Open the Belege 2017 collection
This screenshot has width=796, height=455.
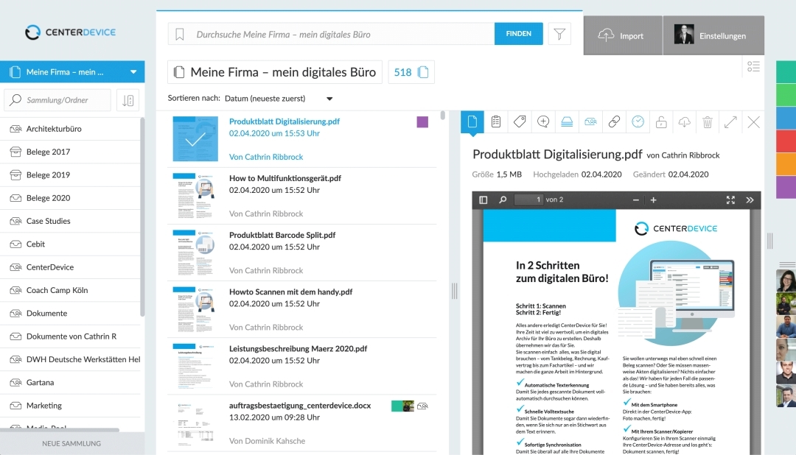coord(70,152)
